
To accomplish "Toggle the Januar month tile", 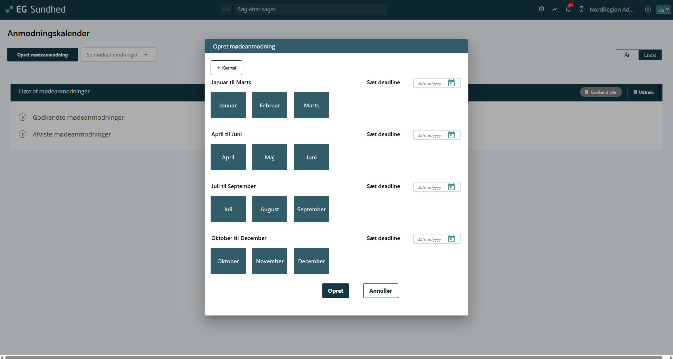I will [228, 105].
